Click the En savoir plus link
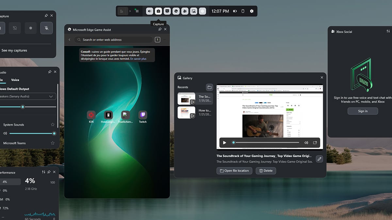The image size is (392, 220). (x=138, y=59)
